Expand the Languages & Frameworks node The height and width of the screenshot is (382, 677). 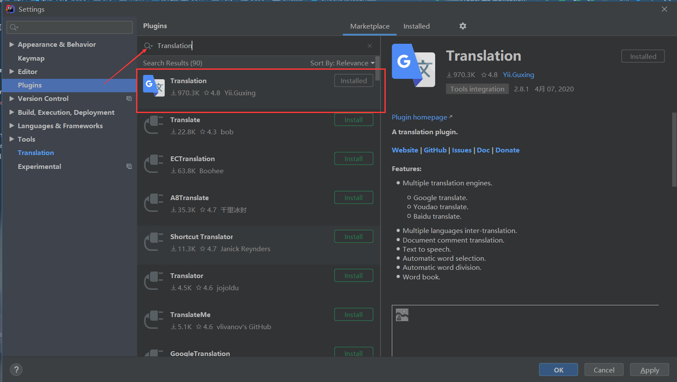pyautogui.click(x=12, y=126)
